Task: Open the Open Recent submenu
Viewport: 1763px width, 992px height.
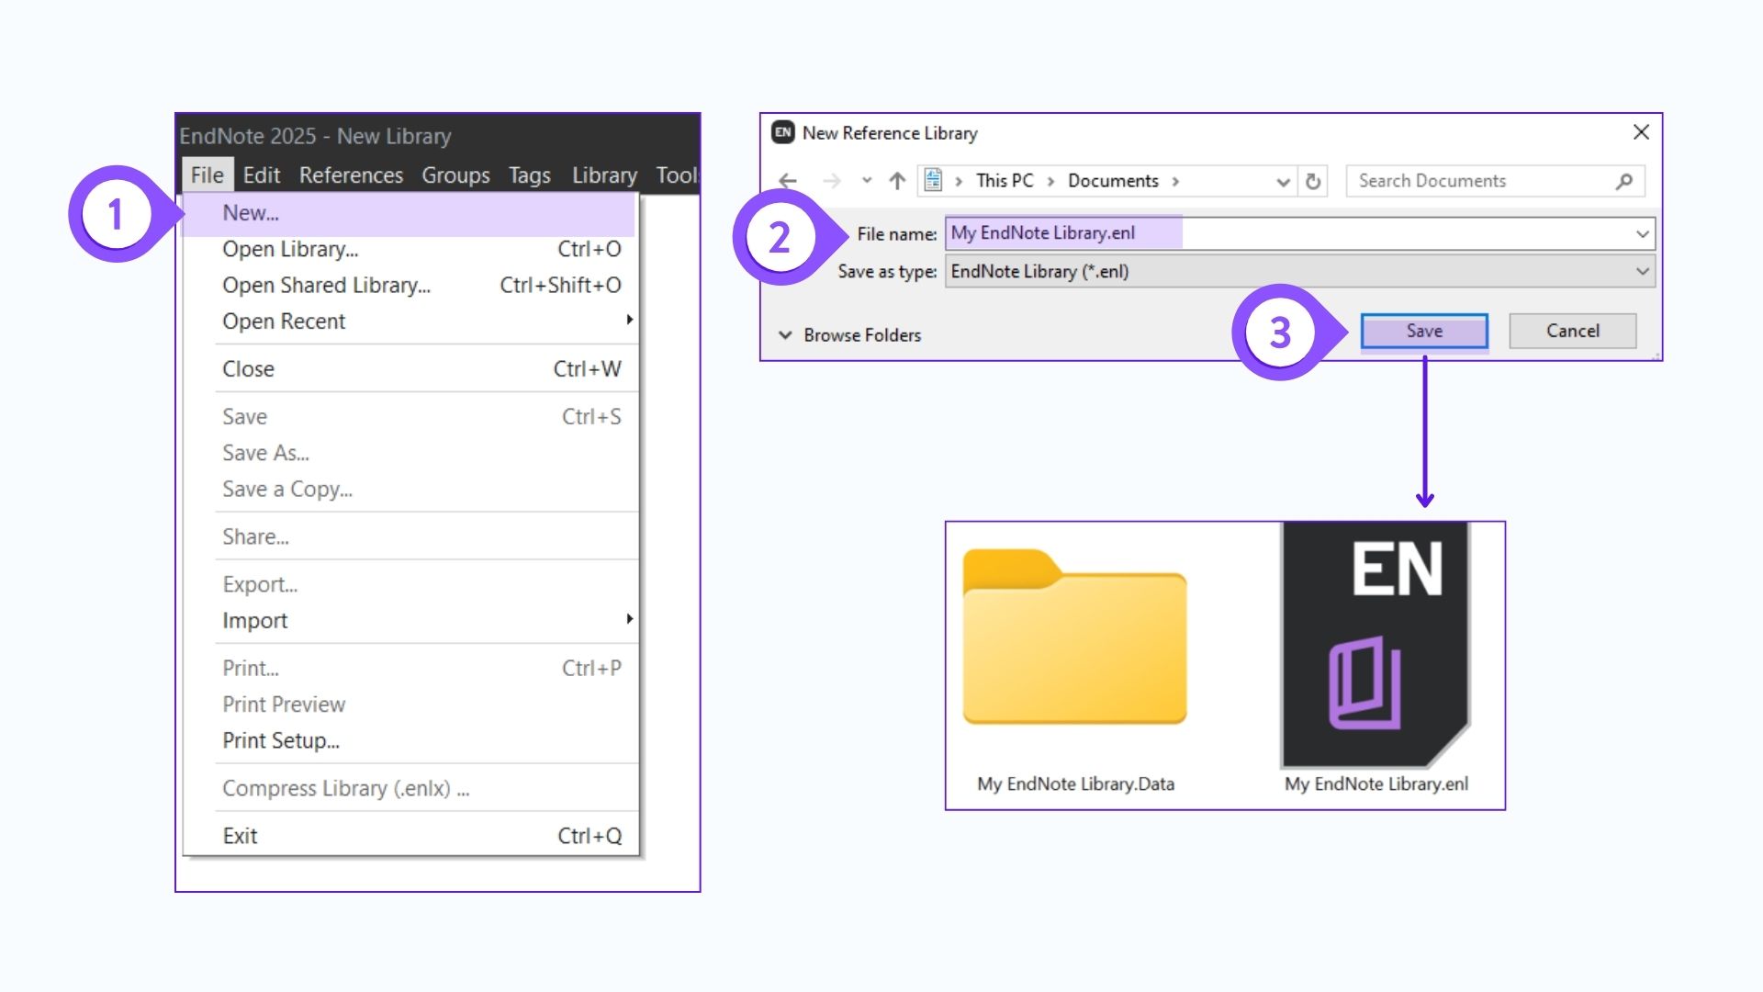Action: (x=285, y=321)
